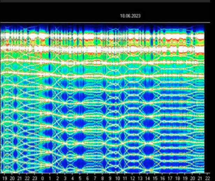Choose the hour 7 axis marker
The height and width of the screenshot is (181, 215).
pos(95,178)
